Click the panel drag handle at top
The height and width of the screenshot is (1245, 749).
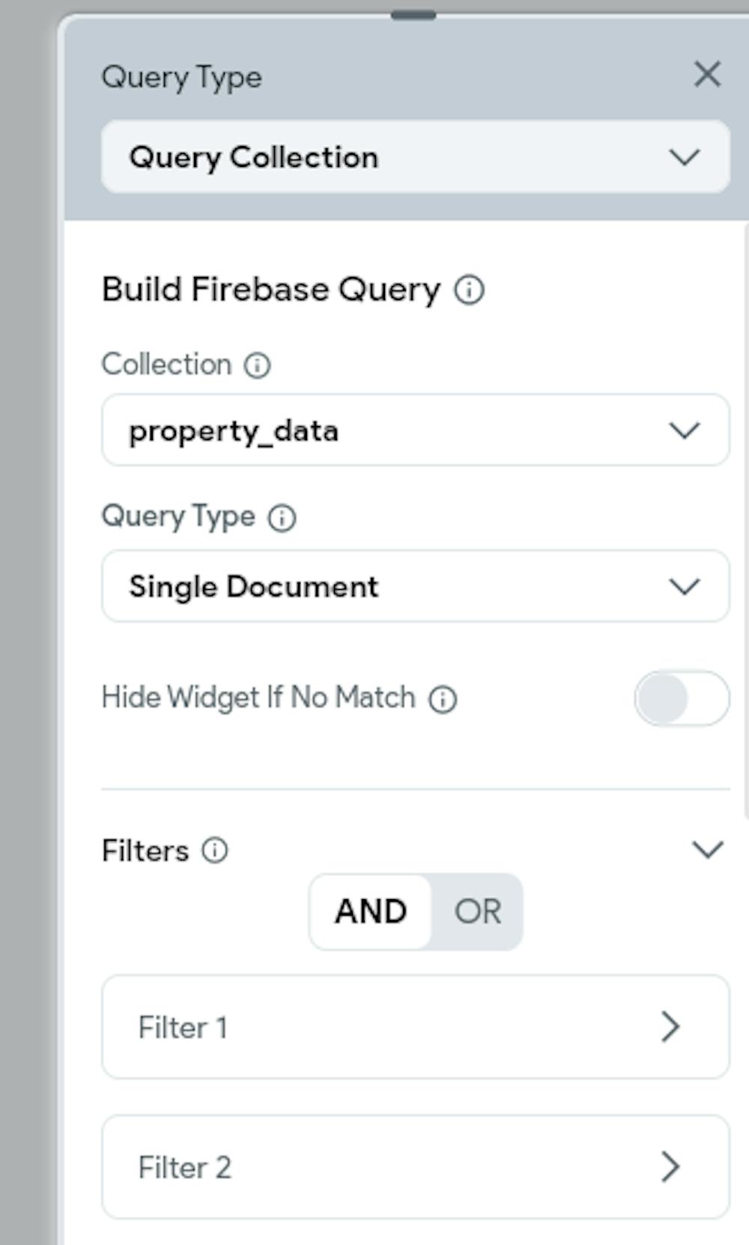(x=413, y=15)
